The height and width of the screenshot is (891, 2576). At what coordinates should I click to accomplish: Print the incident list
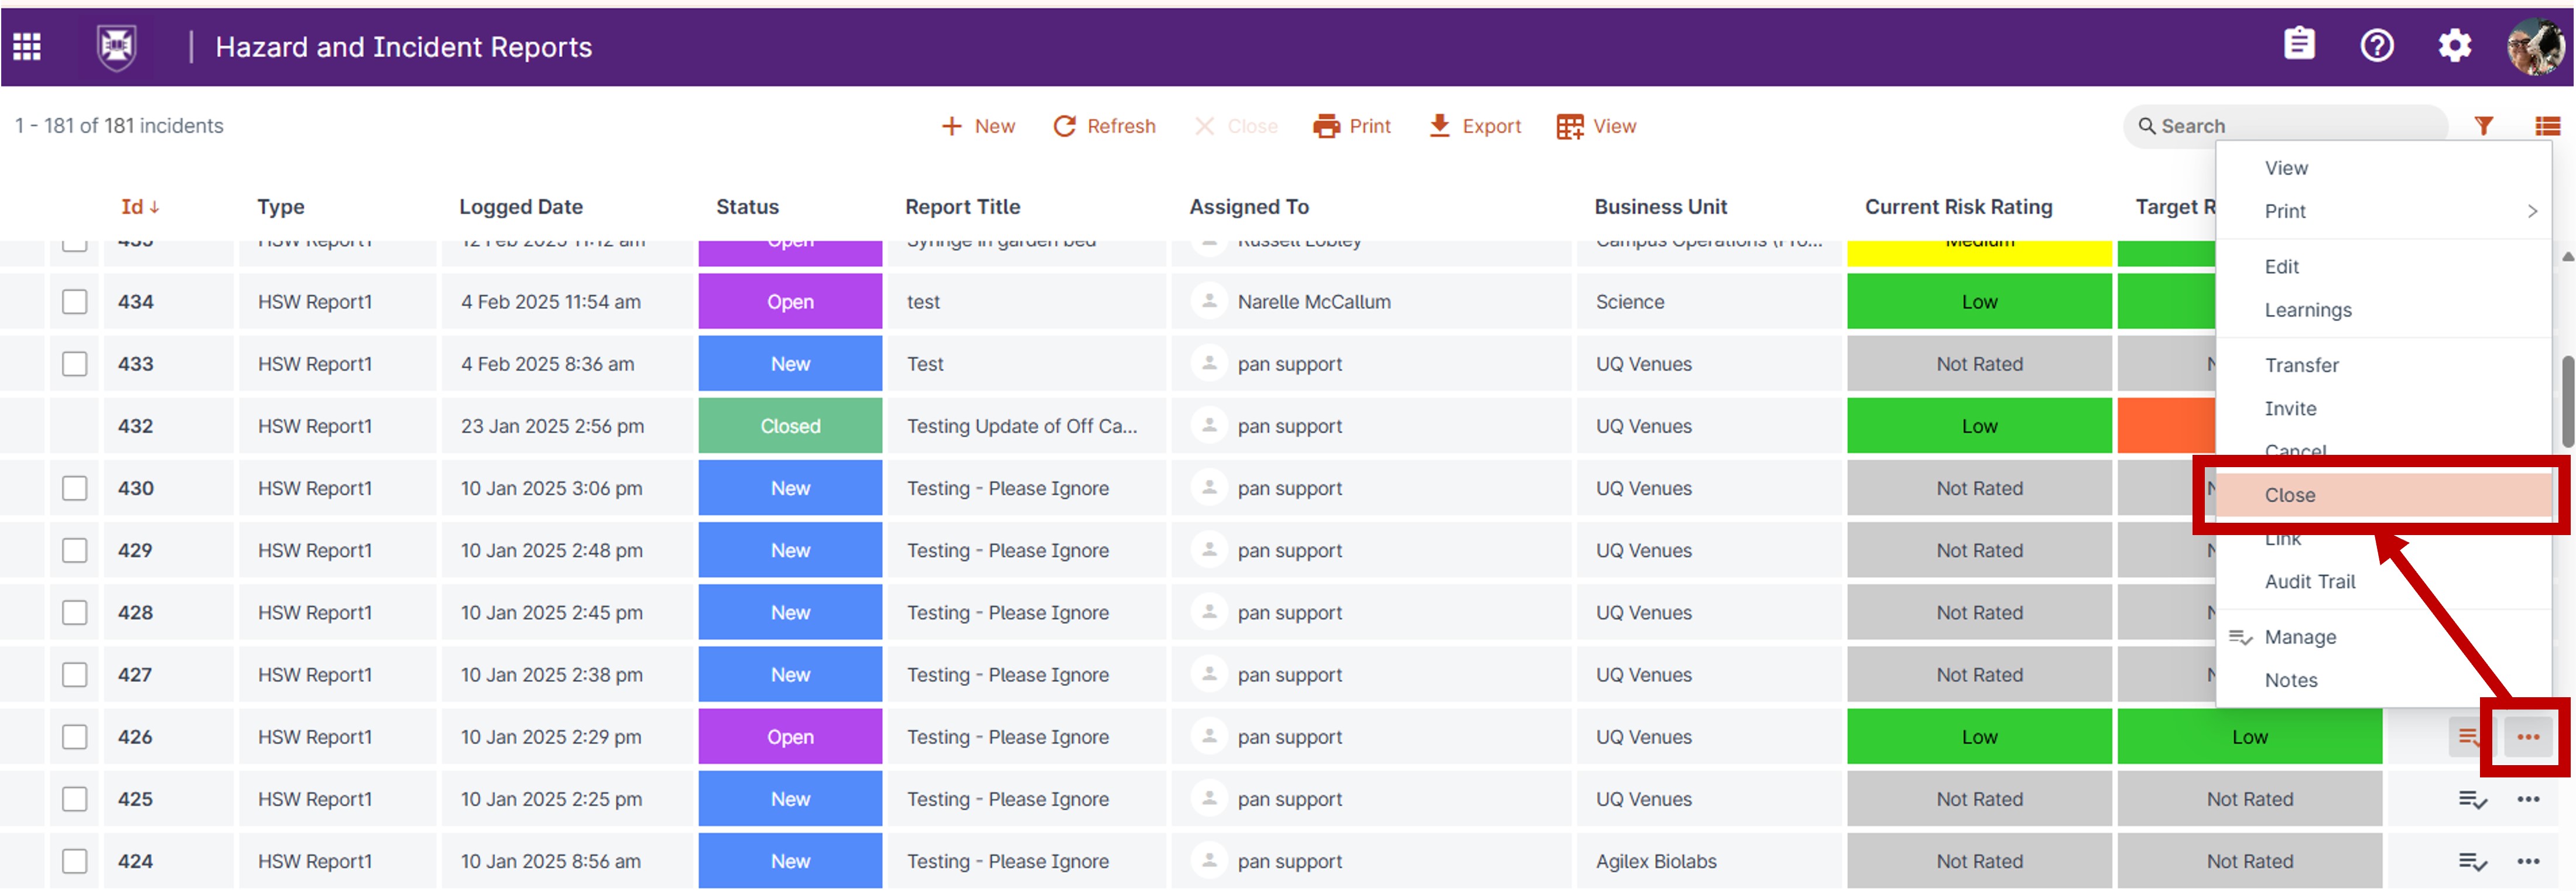click(1352, 126)
